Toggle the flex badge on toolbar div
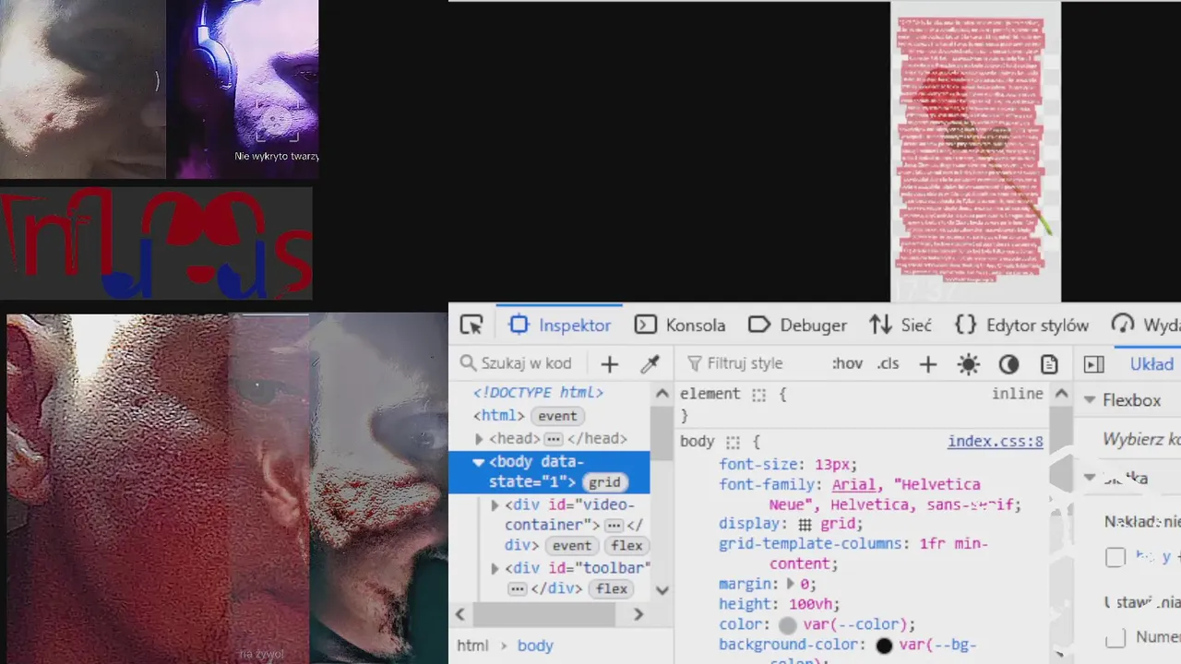The height and width of the screenshot is (664, 1181). 612,588
